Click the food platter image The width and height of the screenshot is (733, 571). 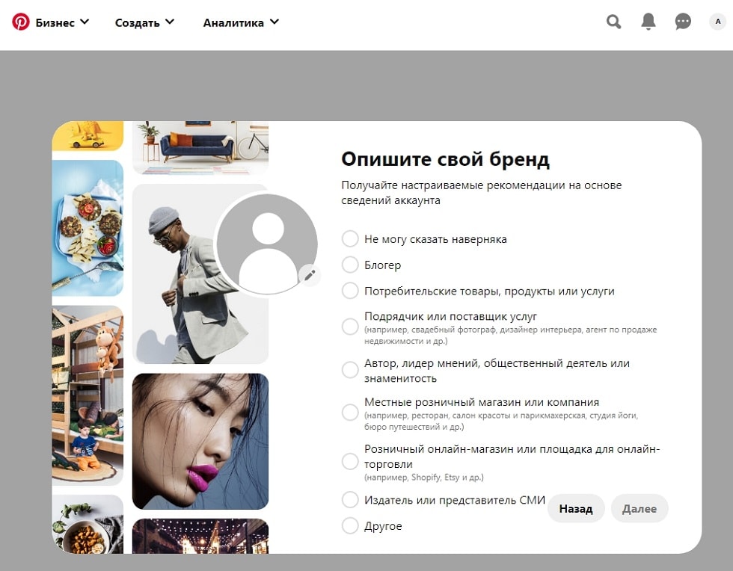[88, 228]
